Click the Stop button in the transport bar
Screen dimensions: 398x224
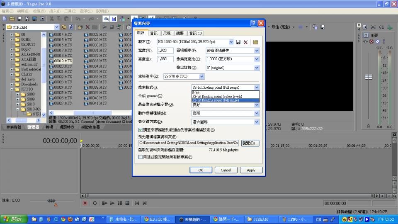[x=127, y=203]
